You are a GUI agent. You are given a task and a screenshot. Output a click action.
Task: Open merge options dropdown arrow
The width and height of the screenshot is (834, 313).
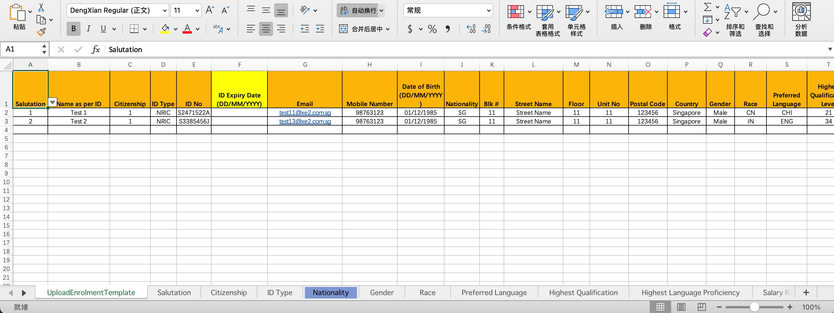[x=387, y=29]
